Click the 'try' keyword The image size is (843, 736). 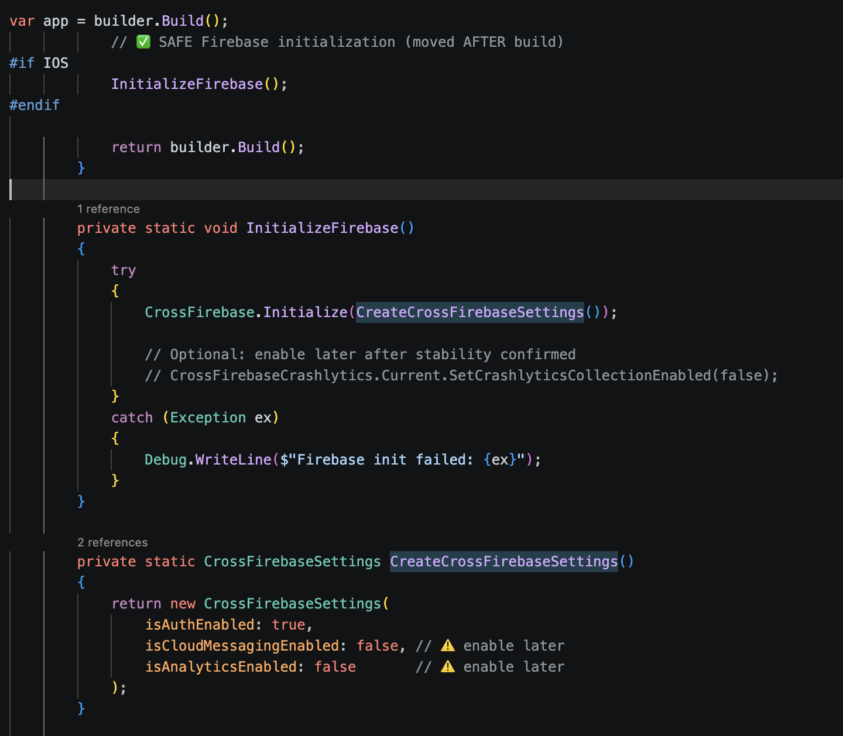(x=124, y=270)
